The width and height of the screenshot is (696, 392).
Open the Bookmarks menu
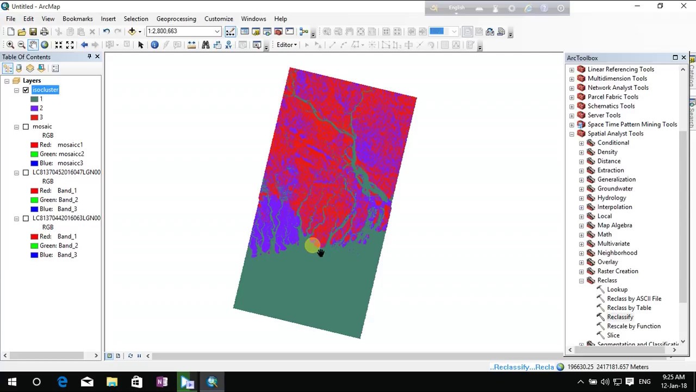click(x=77, y=19)
